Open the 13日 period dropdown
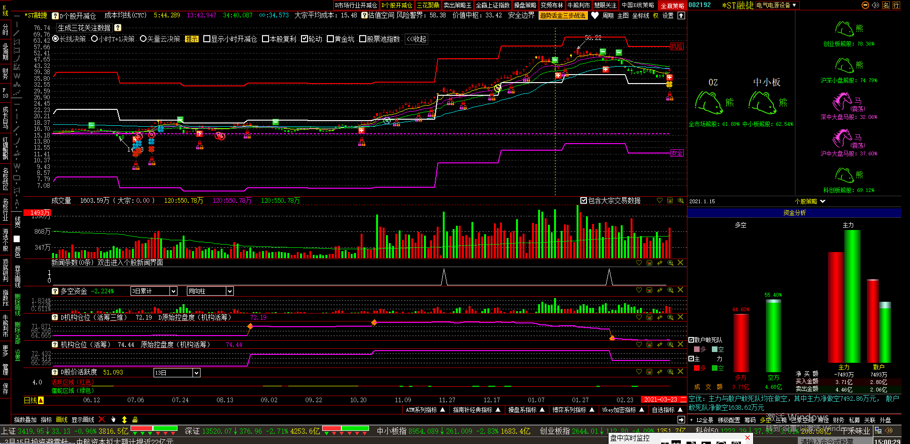 point(196,373)
